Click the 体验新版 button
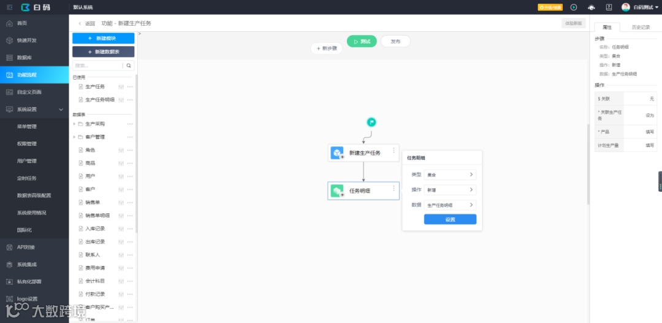 pos(573,24)
